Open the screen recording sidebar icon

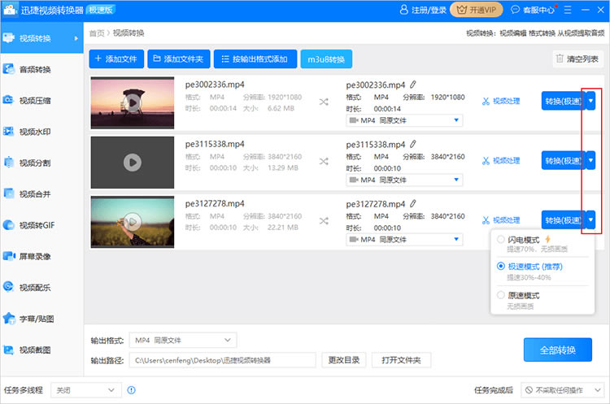pos(10,256)
